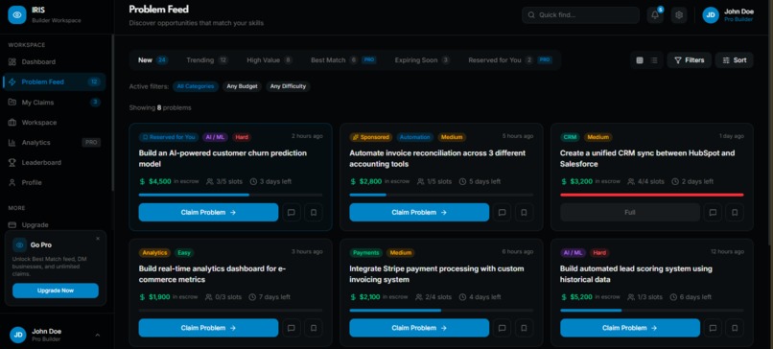Bookmark the Stripe payment processing problem
Image resolution: width=773 pixels, height=349 pixels.
(524, 328)
